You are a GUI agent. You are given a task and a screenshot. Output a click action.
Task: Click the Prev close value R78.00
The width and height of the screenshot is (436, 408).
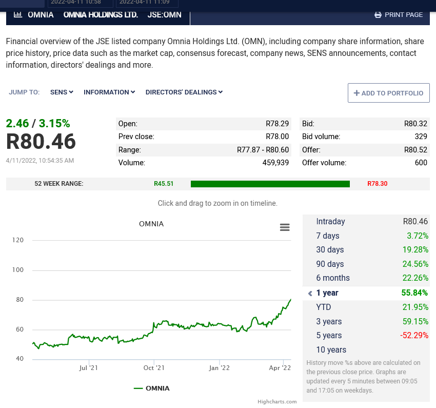[x=277, y=137]
